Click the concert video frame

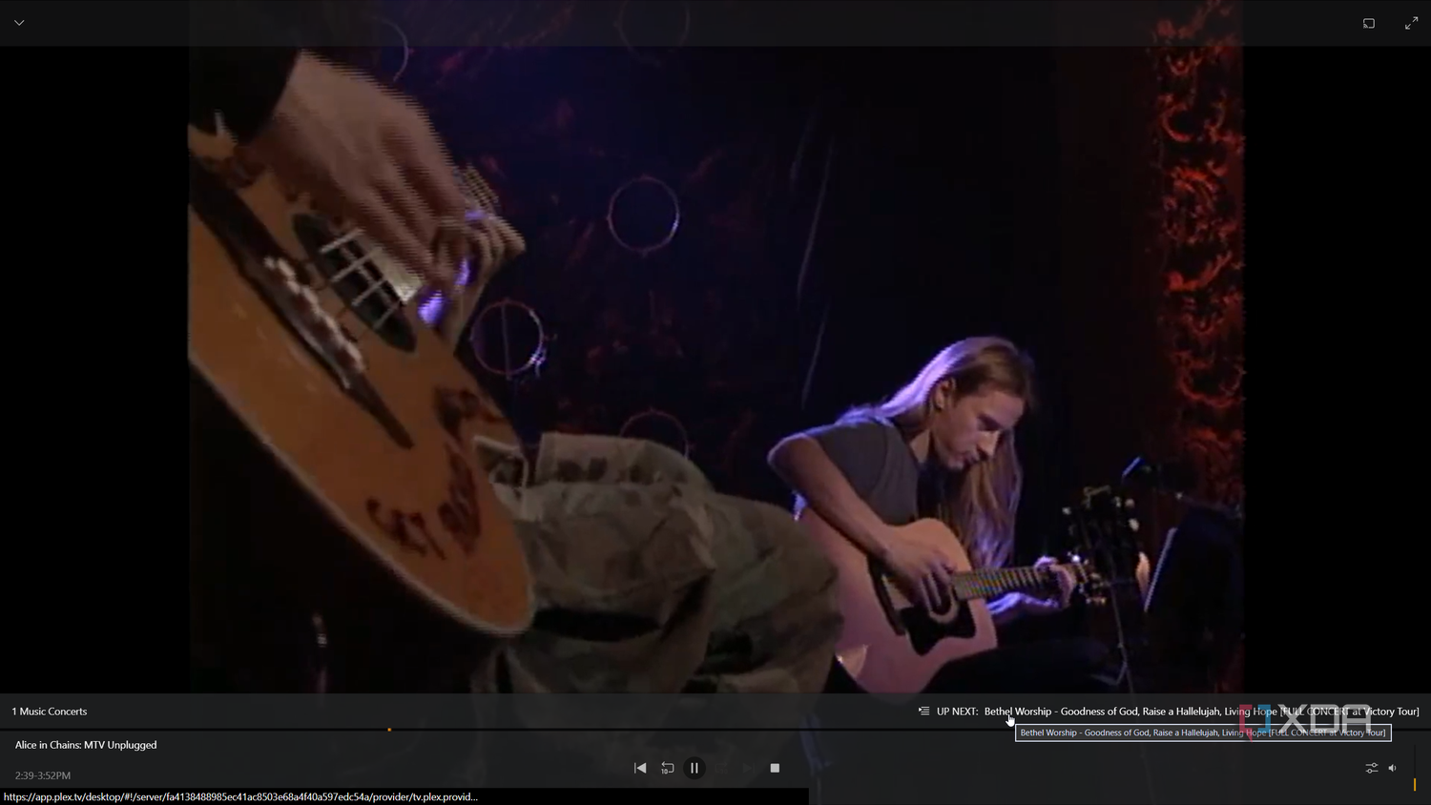pos(715,370)
